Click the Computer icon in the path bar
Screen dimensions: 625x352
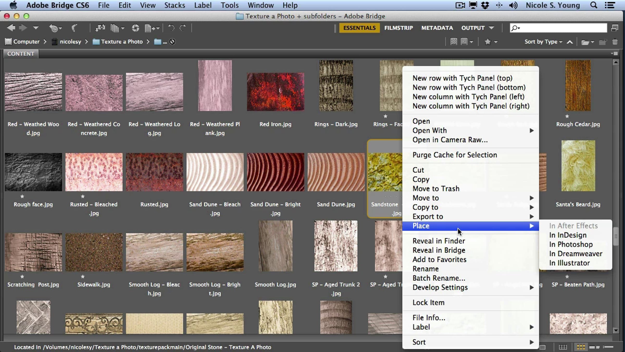(x=8, y=42)
